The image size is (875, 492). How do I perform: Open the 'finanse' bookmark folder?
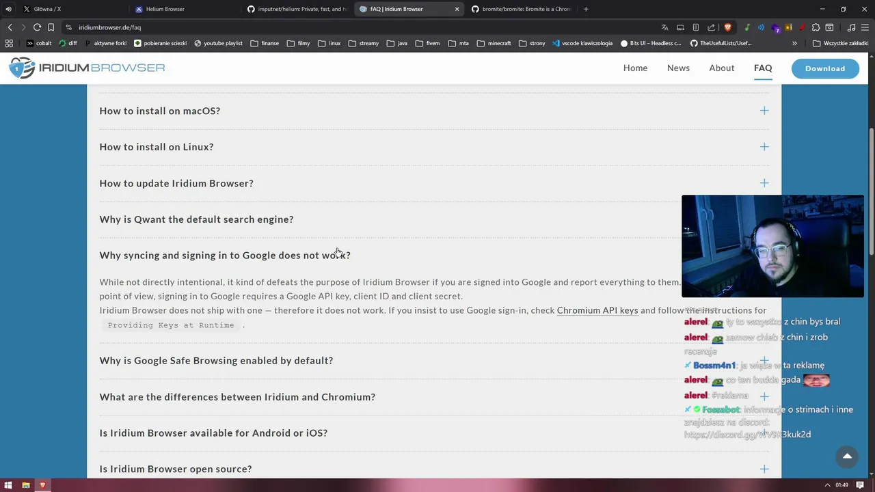[265, 43]
